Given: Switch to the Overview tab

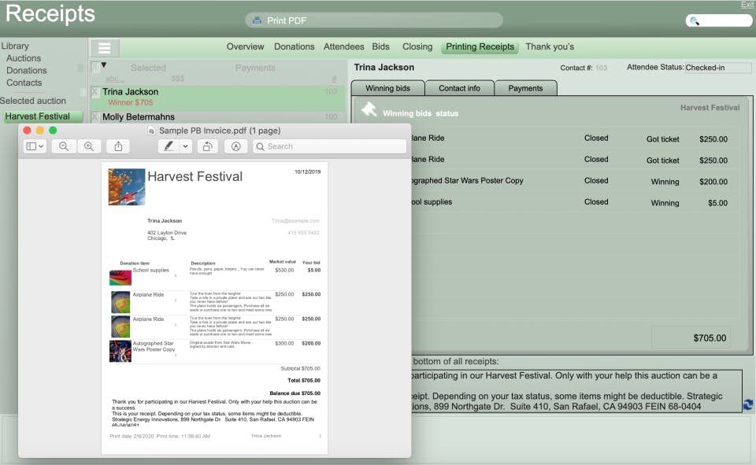Looking at the screenshot, I should (x=246, y=46).
